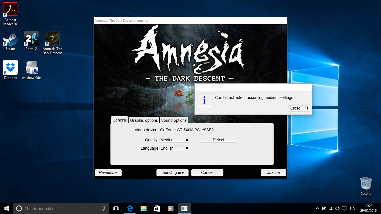Click the Dropbox desktop shortcut

(x=10, y=69)
